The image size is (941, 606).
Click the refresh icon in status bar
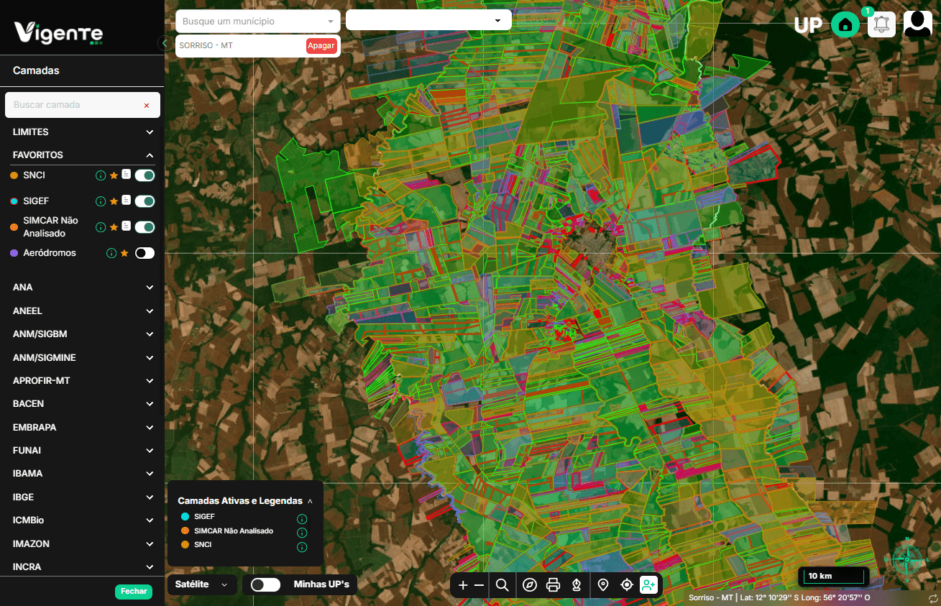click(932, 598)
